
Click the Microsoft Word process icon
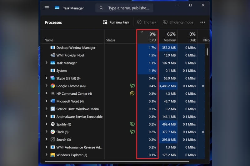(x=52, y=101)
